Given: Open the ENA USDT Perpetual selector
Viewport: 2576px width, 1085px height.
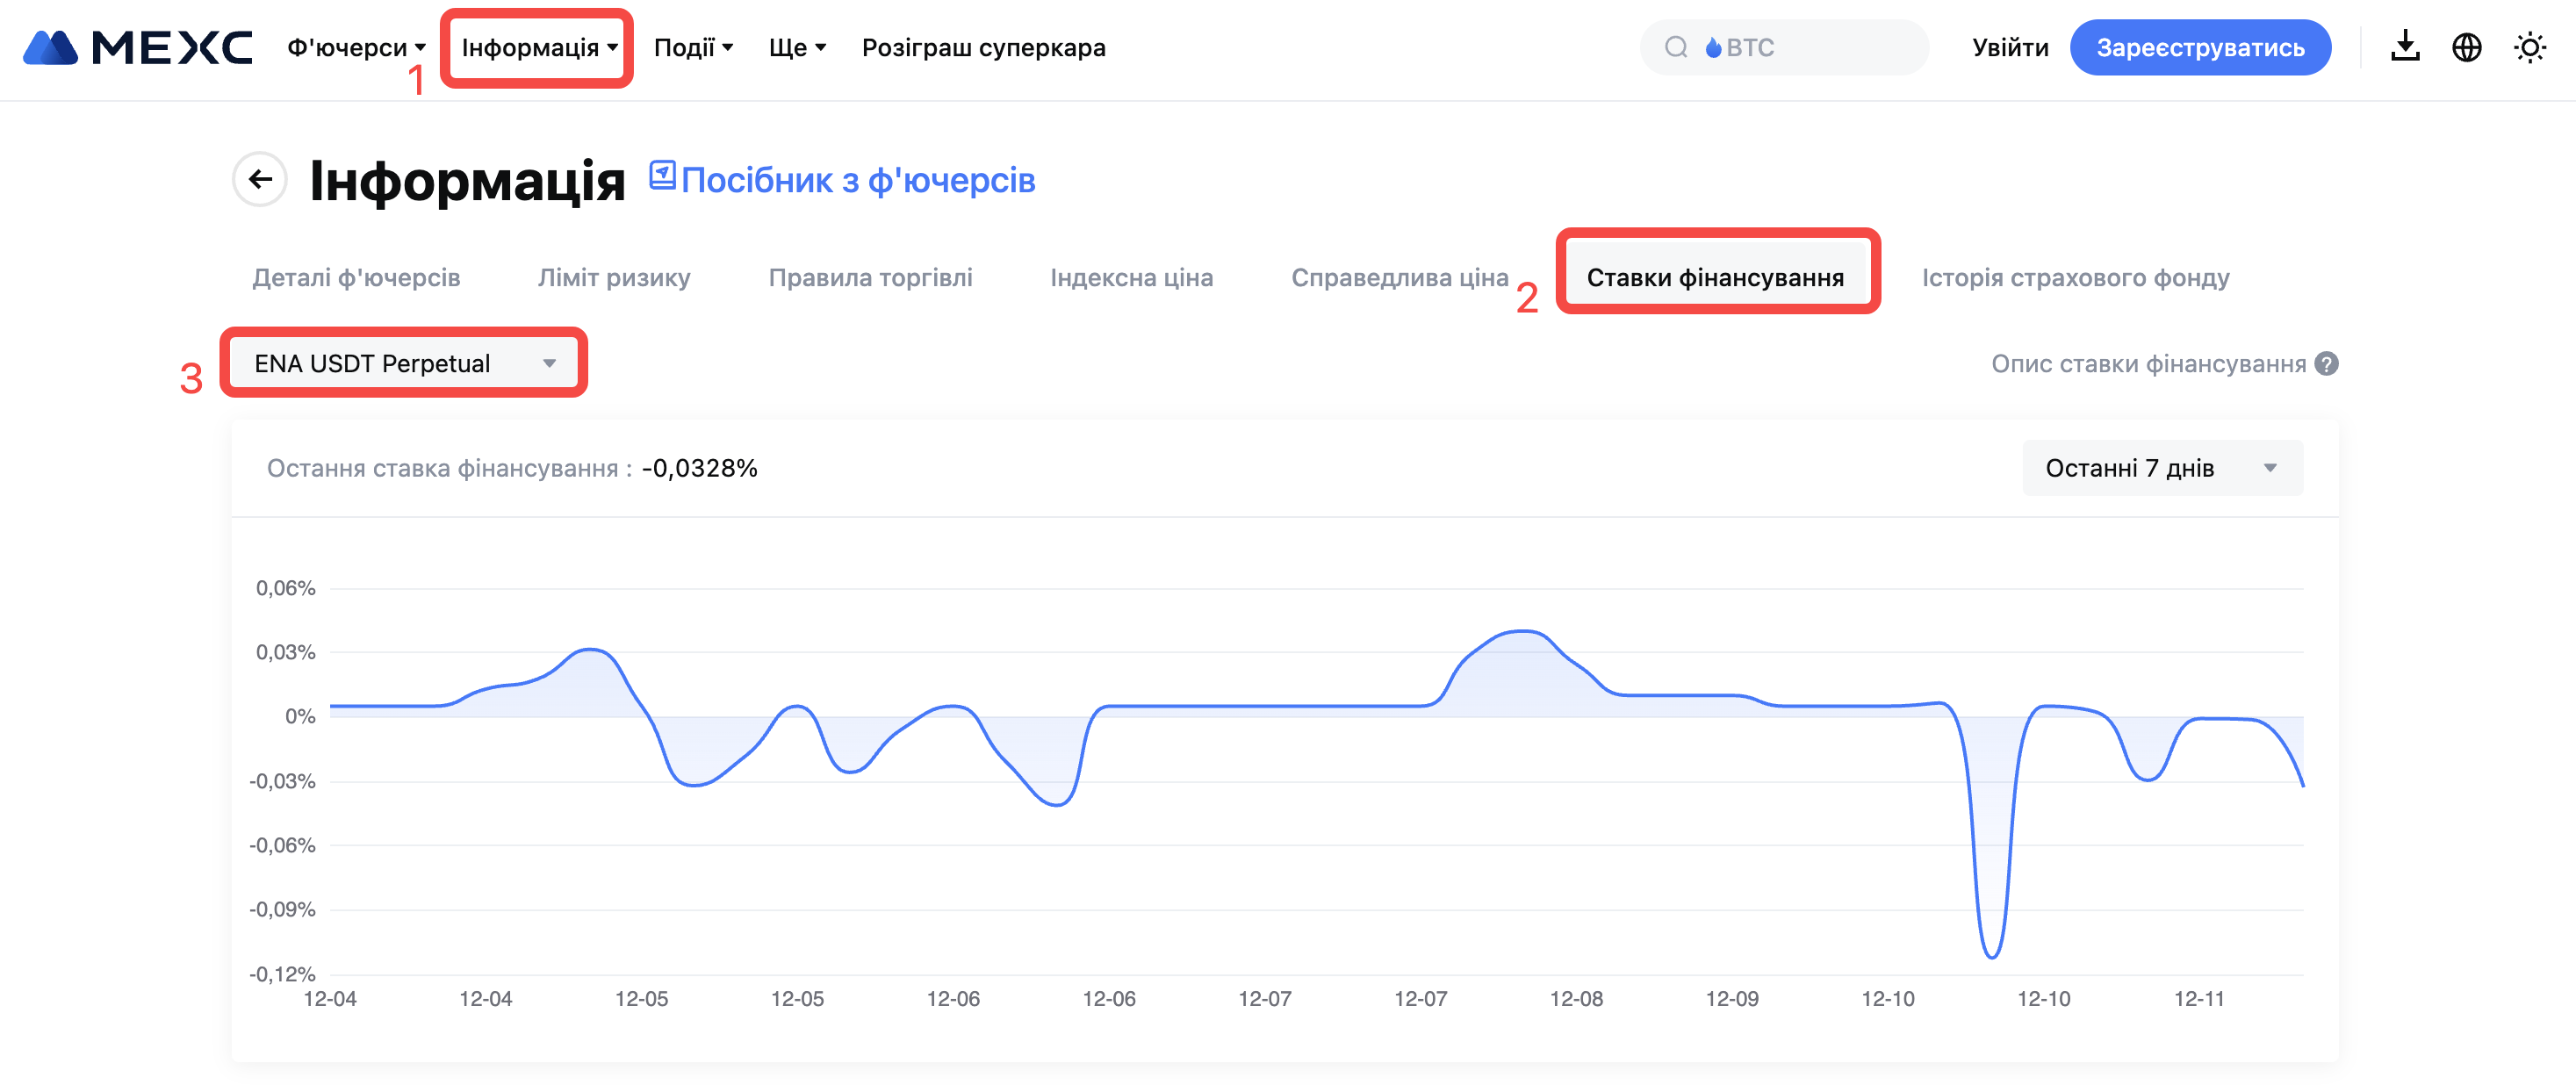Looking at the screenshot, I should (x=404, y=363).
